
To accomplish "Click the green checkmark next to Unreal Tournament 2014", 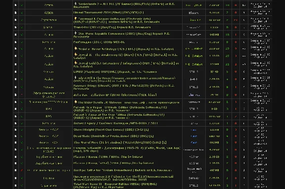I will (x=22, y=13).
